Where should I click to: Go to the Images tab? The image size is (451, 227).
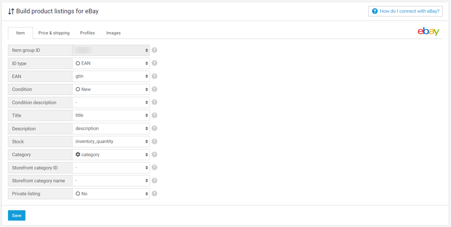click(113, 33)
